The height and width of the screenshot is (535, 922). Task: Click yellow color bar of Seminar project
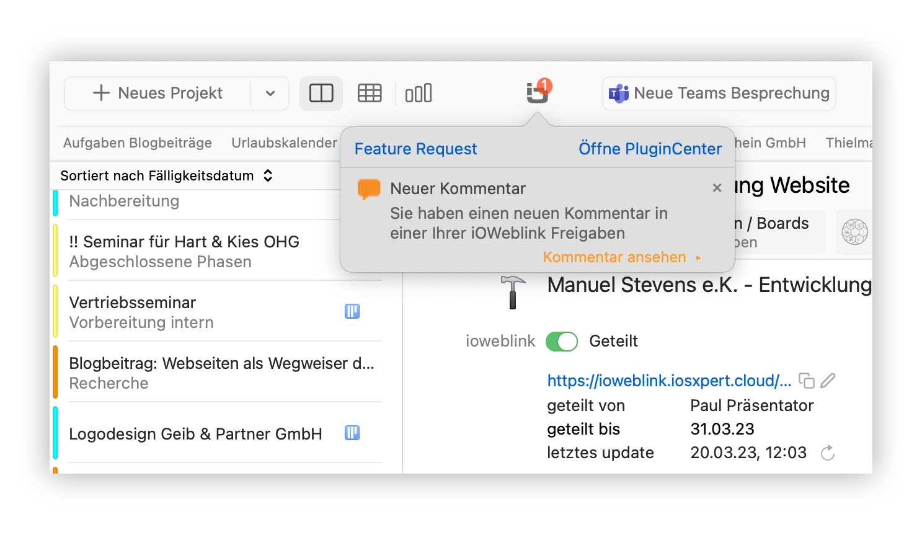[x=55, y=250]
